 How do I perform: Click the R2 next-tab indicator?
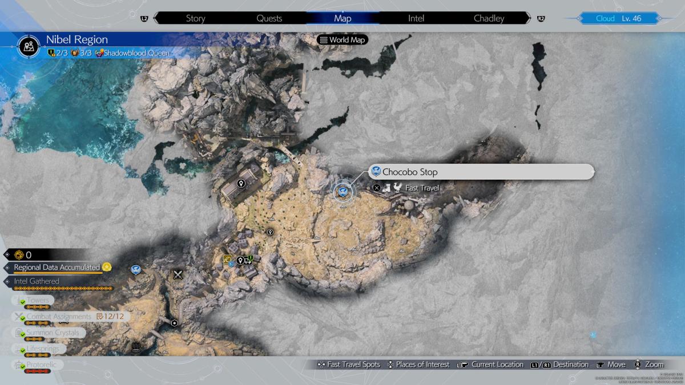[x=541, y=19]
